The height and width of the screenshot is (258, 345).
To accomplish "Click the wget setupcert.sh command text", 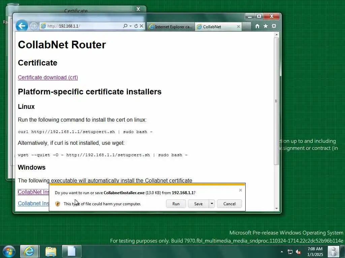I will point(102,155).
